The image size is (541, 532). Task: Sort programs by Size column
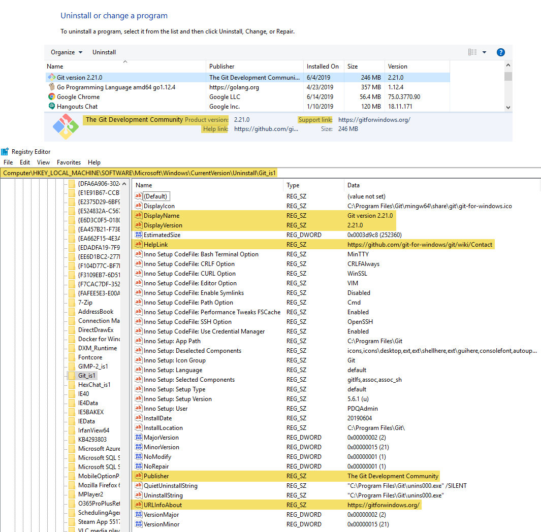tap(364, 66)
